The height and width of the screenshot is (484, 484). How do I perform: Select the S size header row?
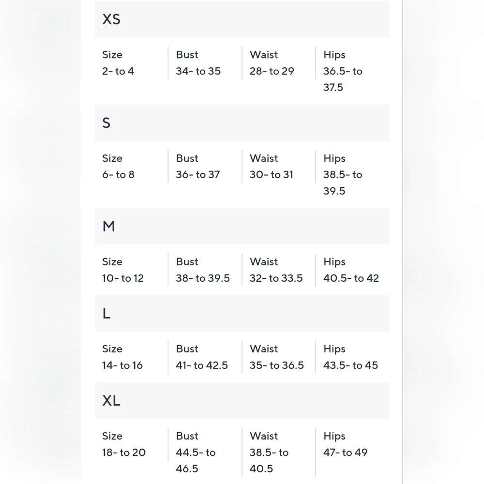242,123
